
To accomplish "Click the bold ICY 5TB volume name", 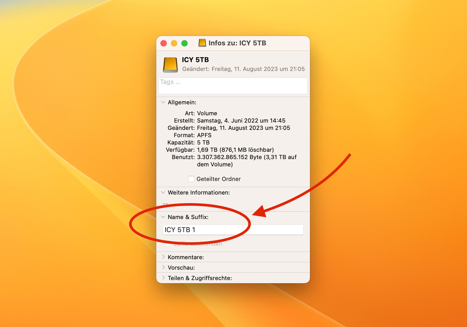I will click(x=195, y=60).
